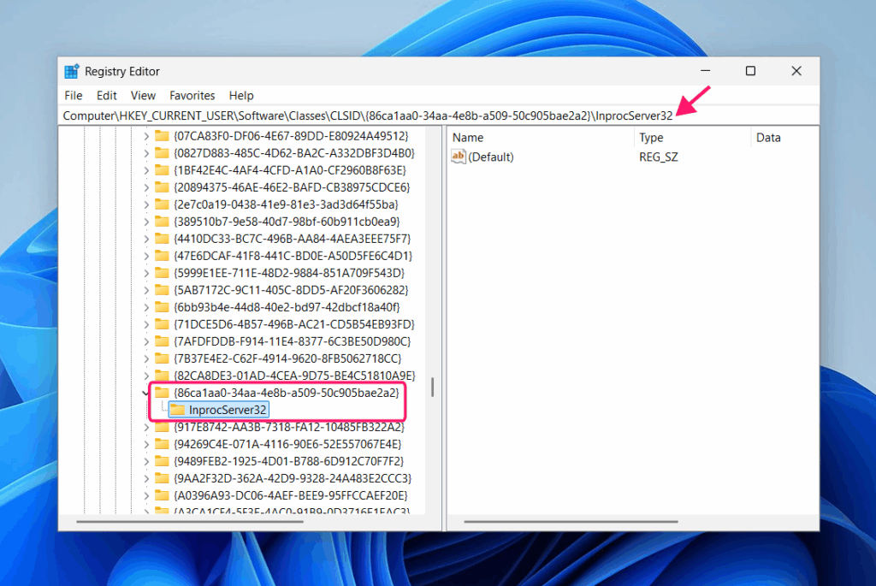Select key {47E6DCAF-41F8-441C-BD0E-A50D5FE6C4D1} label
Viewport: 876px width, 586px height.
[293, 256]
